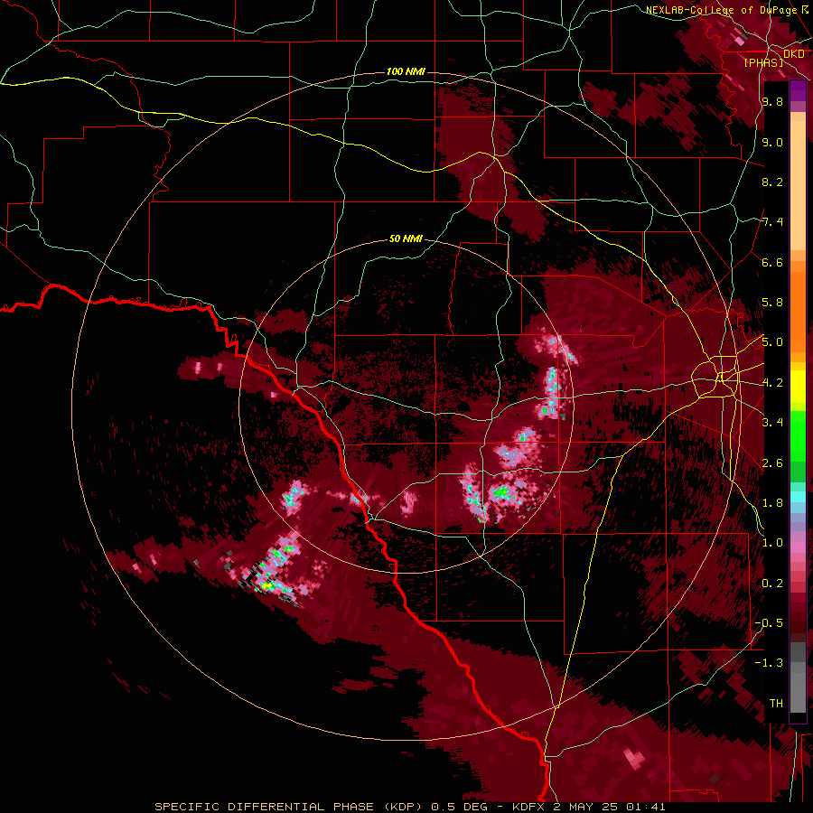Screen dimensions: 813x813
Task: Click the 01:41 timestamp in the caption
Action: click(646, 807)
